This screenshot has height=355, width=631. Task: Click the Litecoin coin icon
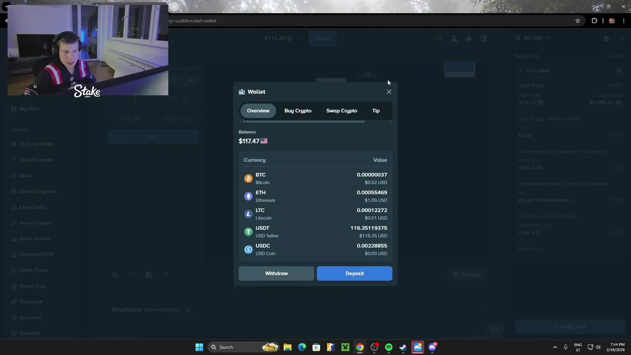(x=248, y=214)
